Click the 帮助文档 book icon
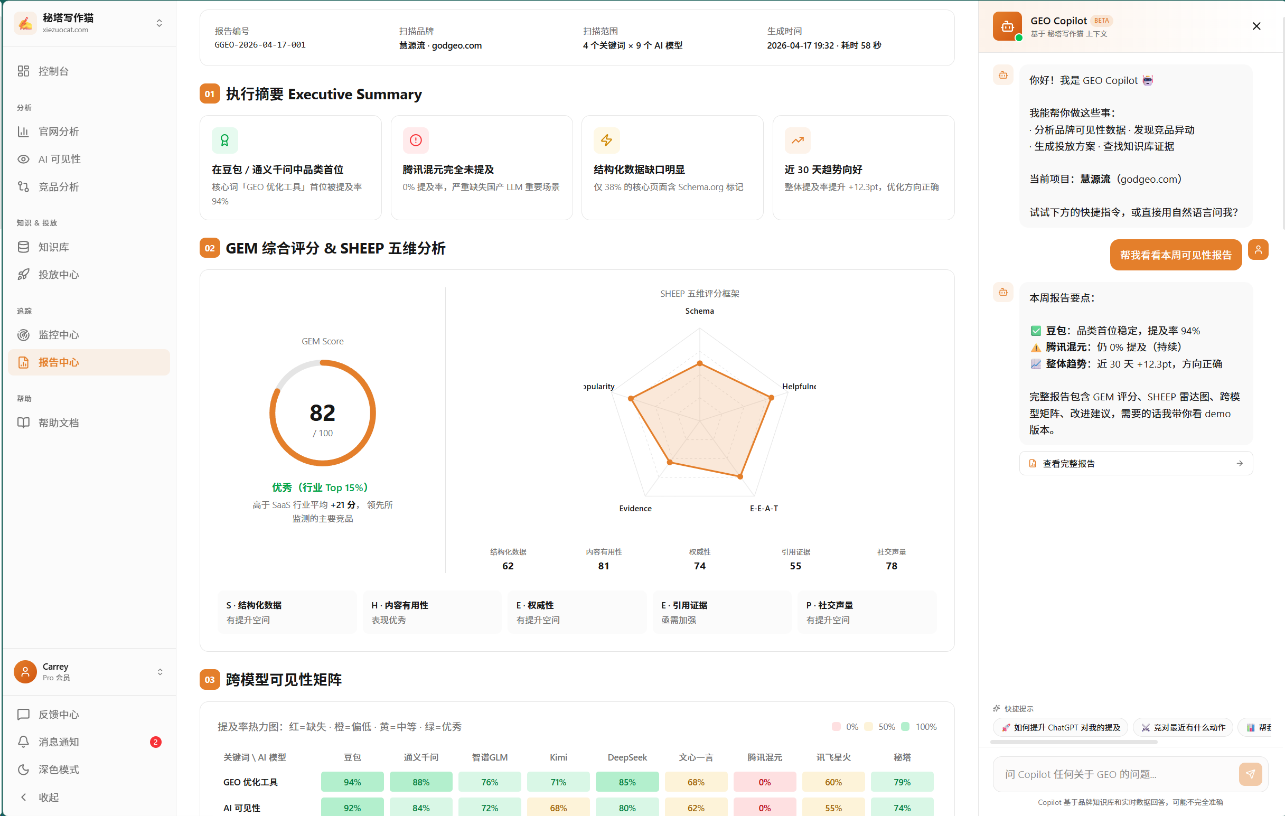1285x816 pixels. pyautogui.click(x=23, y=423)
